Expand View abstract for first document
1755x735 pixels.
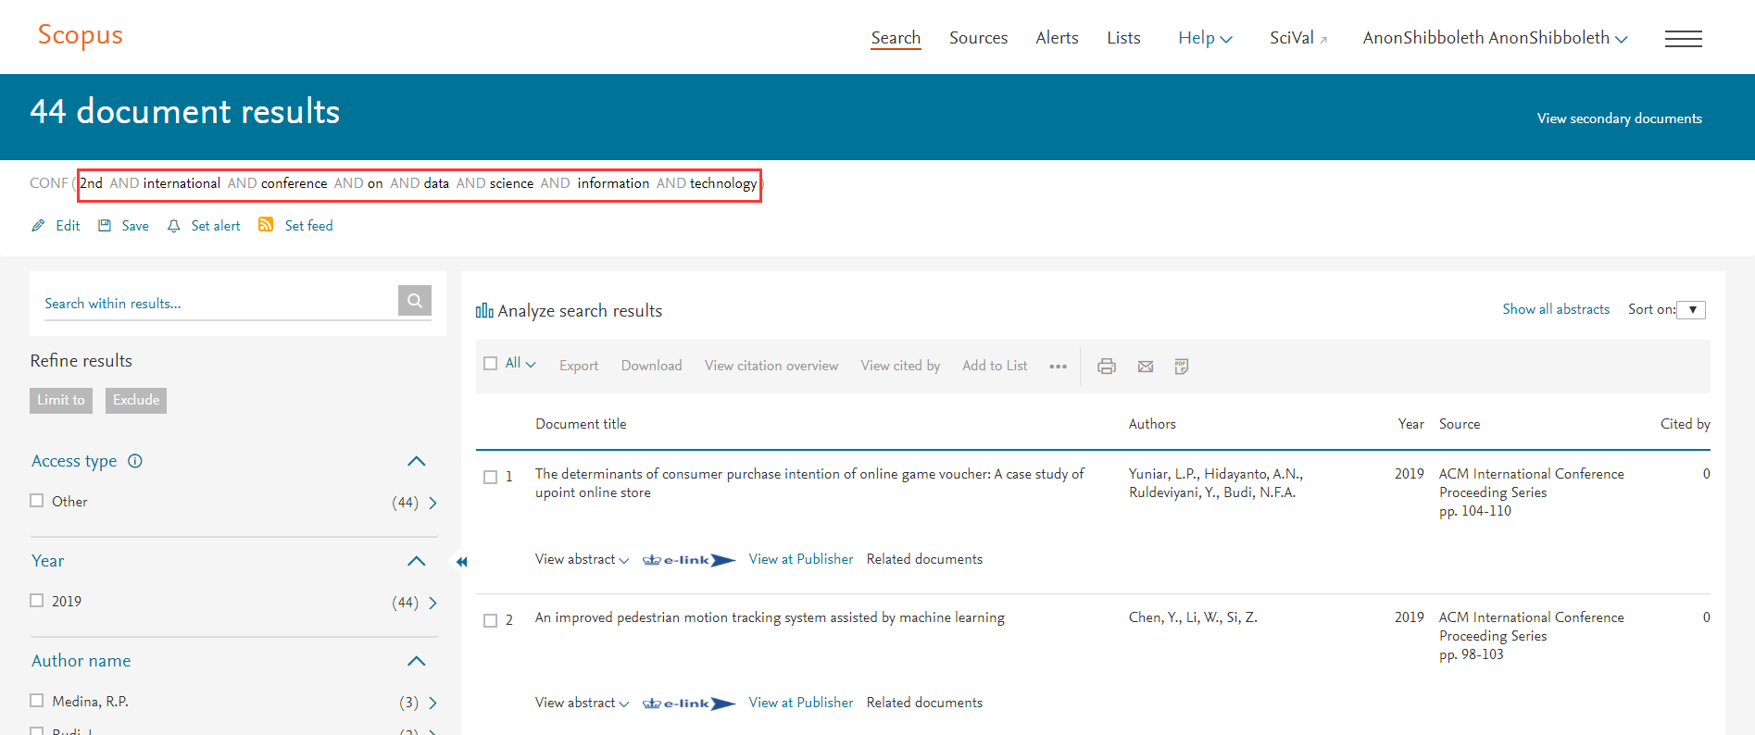(x=582, y=559)
